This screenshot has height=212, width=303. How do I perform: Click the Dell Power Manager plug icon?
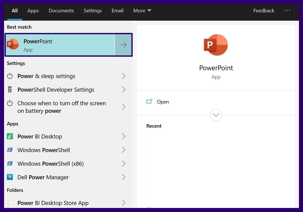[10, 177]
